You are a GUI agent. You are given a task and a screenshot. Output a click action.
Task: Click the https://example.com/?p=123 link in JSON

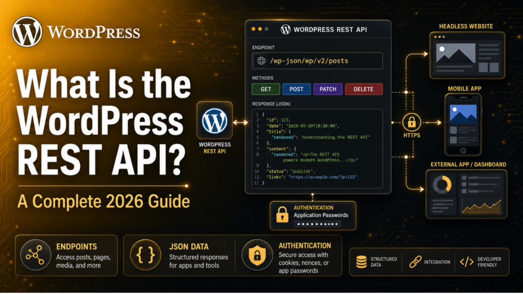(x=323, y=177)
